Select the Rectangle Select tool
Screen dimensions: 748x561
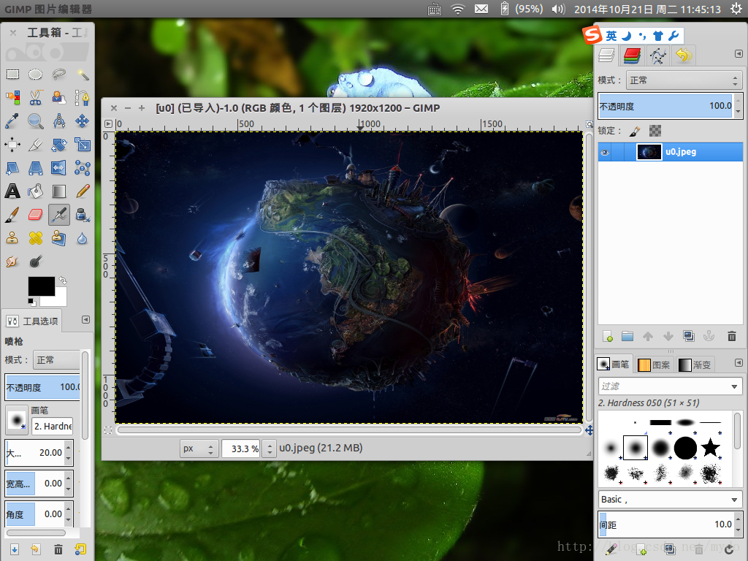[12, 75]
